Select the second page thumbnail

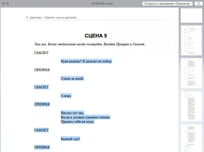tap(191, 40)
